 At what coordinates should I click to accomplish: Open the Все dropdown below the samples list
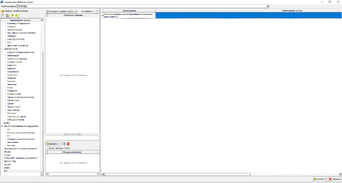pos(98,174)
